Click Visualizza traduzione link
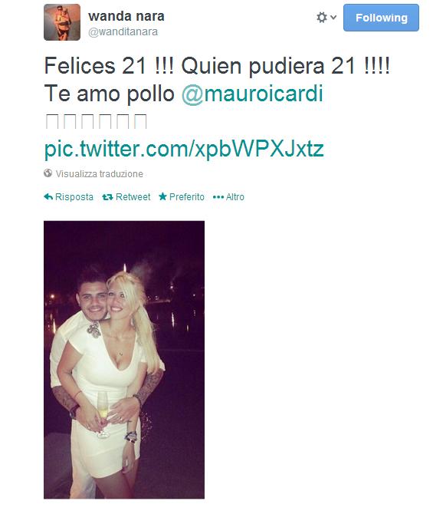 point(100,174)
